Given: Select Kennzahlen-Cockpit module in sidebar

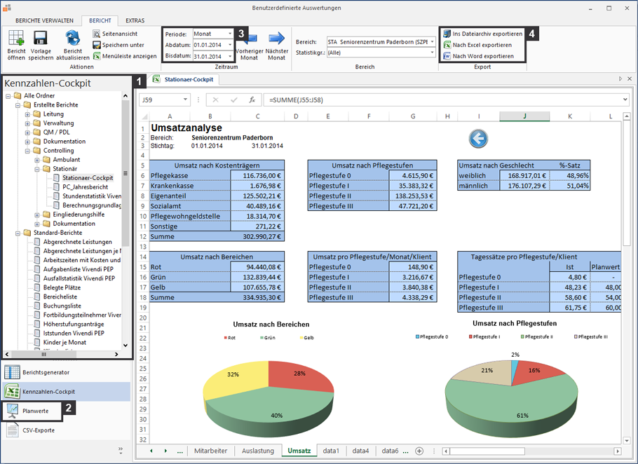Looking at the screenshot, I should tap(67, 392).
